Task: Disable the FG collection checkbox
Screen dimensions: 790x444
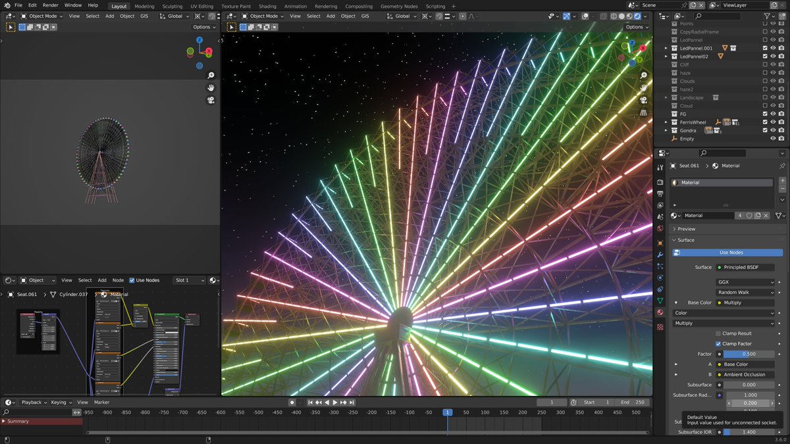Action: 764,114
